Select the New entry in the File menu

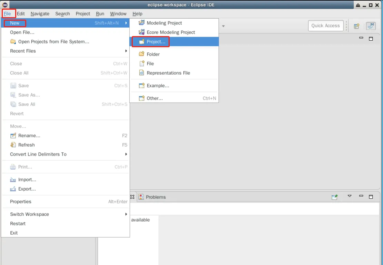click(65, 23)
